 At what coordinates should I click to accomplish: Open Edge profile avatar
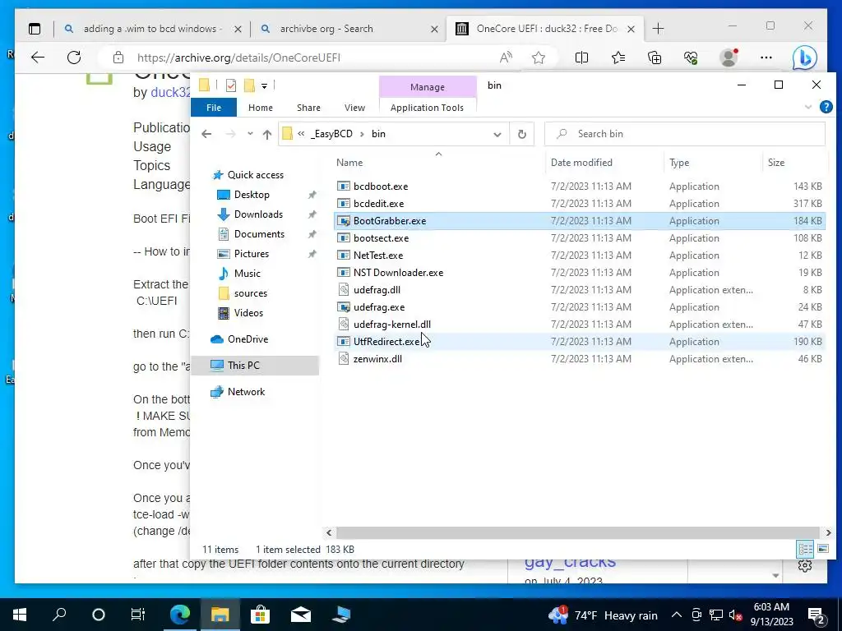click(x=729, y=58)
